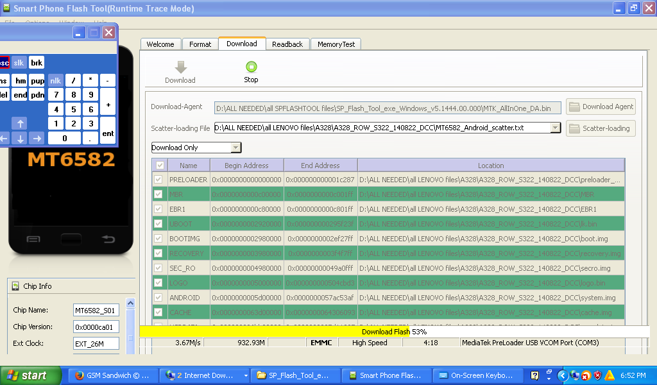The image size is (657, 385).
Task: Switch to On-Screen Keyboard taskbar item
Action: (x=477, y=375)
